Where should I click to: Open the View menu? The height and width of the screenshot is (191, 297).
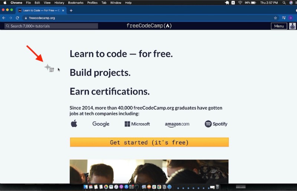(47, 3)
